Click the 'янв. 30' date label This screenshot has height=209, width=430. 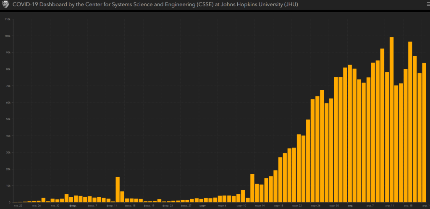coord(55,206)
